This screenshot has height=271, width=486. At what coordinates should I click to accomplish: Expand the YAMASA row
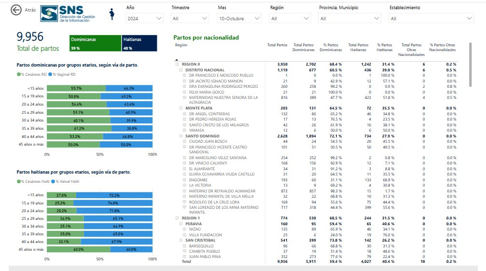(x=185, y=130)
